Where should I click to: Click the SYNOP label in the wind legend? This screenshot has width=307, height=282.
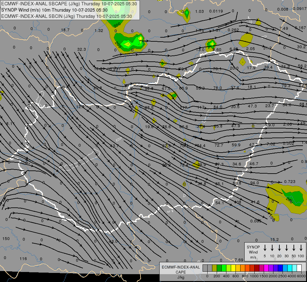click(x=253, y=247)
